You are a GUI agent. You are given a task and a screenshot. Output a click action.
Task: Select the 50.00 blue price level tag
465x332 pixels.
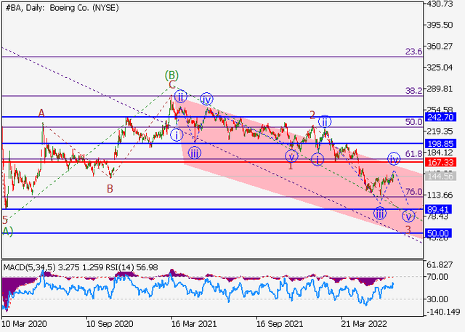440,233
